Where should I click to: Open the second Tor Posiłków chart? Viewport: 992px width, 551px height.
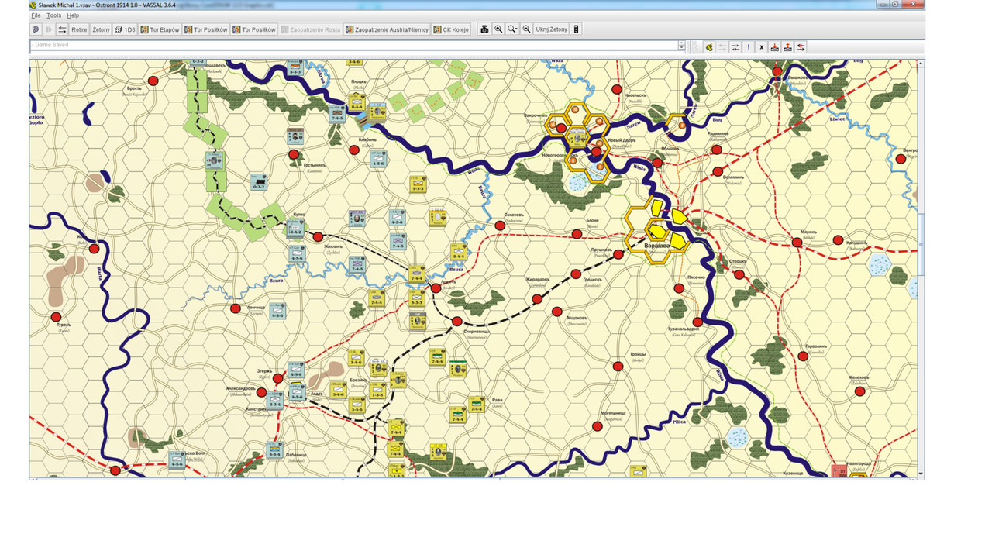point(254,29)
